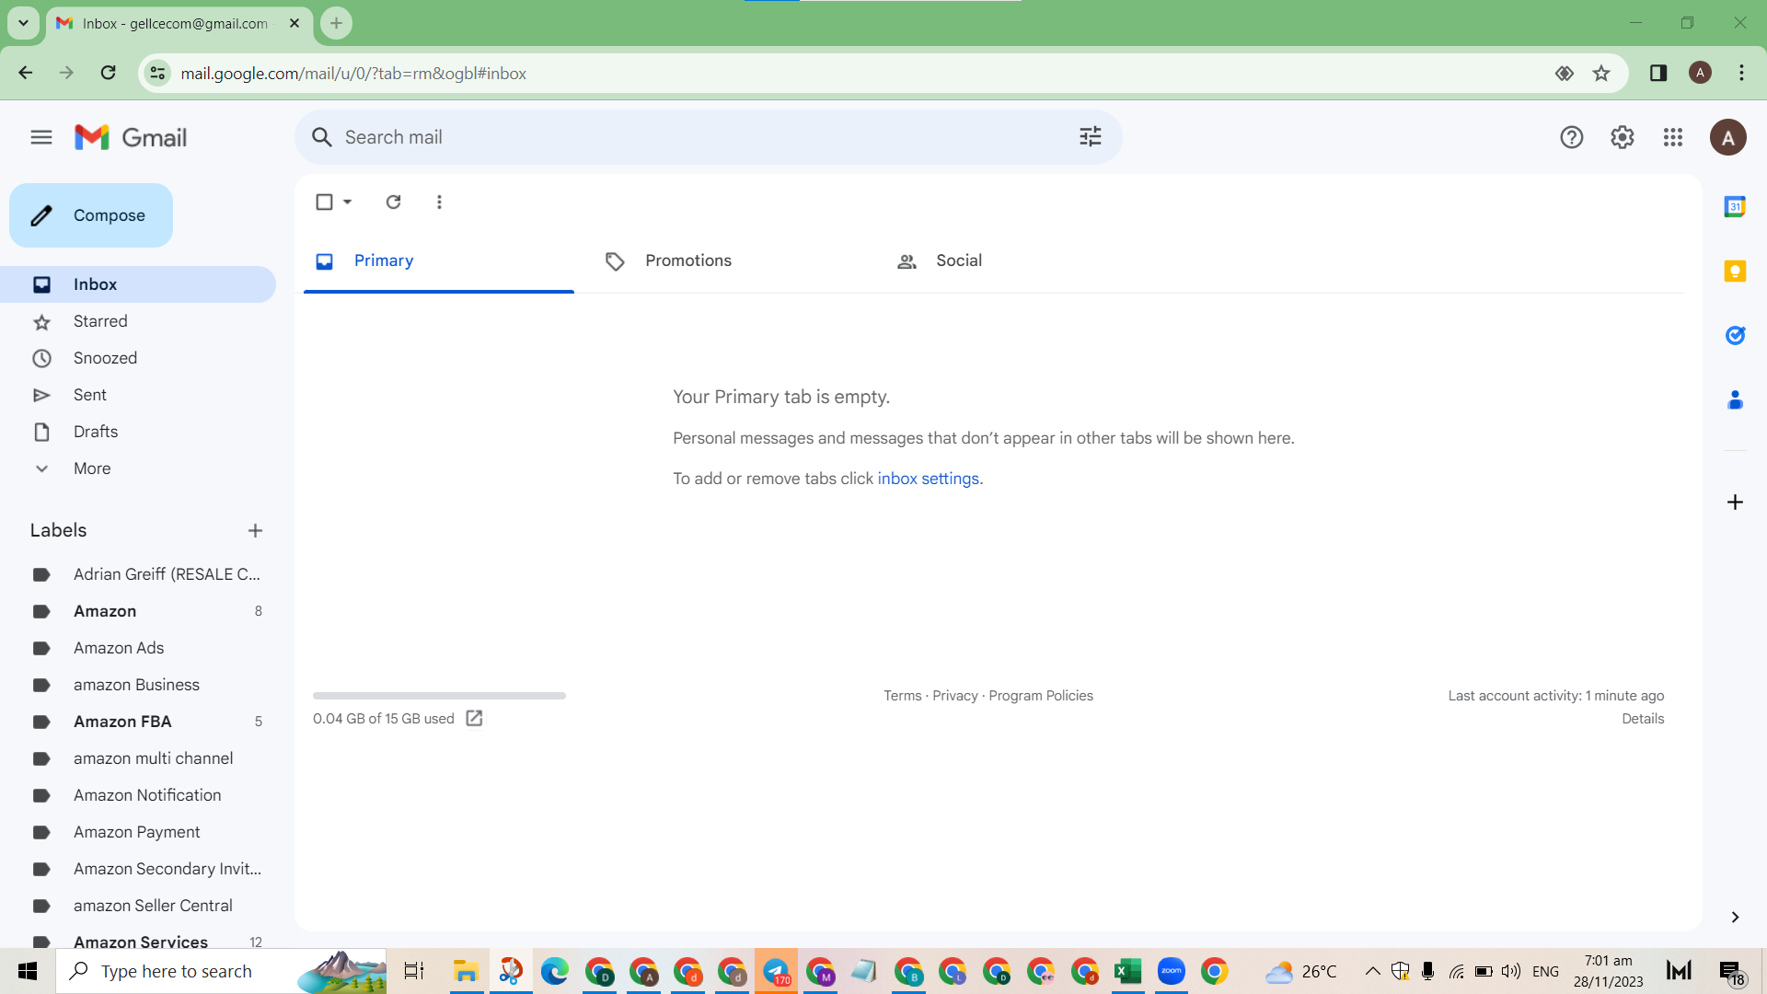Screen dimensions: 1767x994
Task: Open the Sent folder
Action: tap(138, 395)
